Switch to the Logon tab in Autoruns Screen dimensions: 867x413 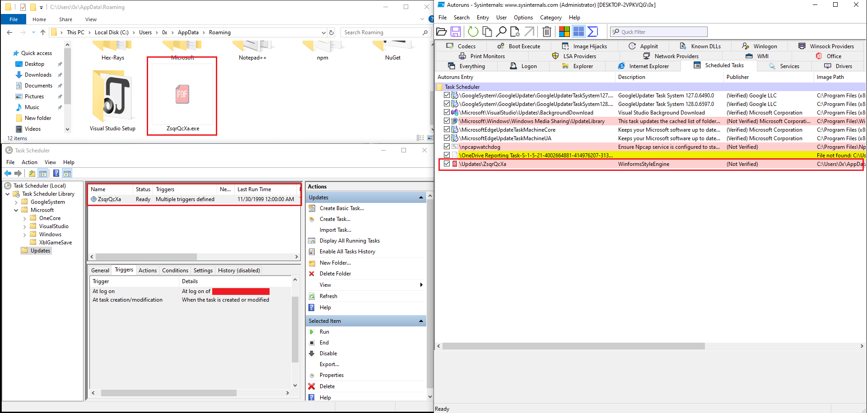[x=524, y=66]
